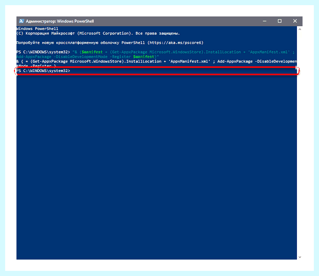Click the "Попробуйте новую кроссплатформенную оболочку" text
The height and width of the screenshot is (276, 319).
coord(68,43)
